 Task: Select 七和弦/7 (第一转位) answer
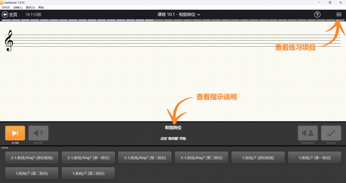(314, 158)
